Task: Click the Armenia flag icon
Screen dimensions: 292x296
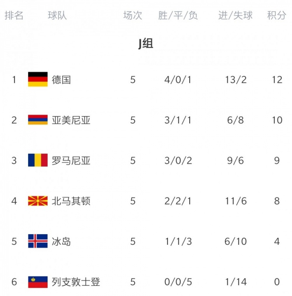Action: click(x=38, y=120)
